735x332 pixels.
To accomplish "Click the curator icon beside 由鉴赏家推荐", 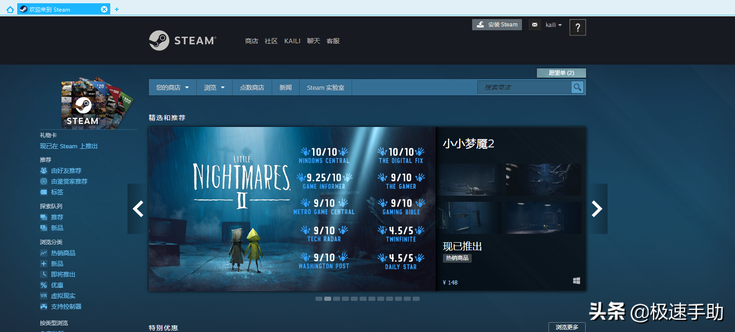I will (x=44, y=181).
